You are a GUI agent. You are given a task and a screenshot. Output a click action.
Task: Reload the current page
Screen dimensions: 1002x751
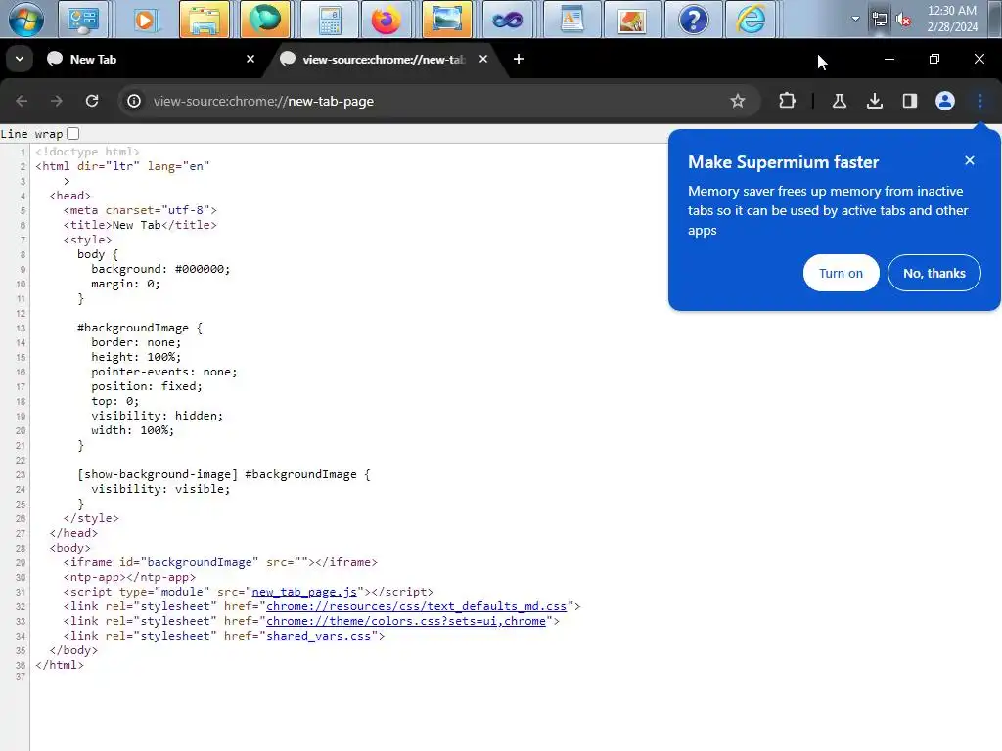pyautogui.click(x=92, y=101)
